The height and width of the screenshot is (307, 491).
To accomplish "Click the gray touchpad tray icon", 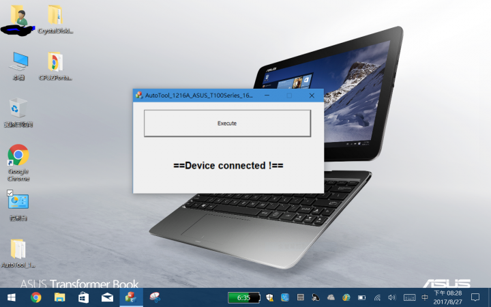I will [x=300, y=297].
